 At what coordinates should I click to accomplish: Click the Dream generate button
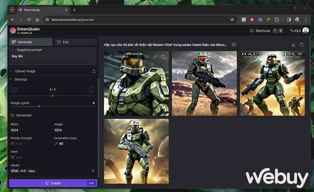tap(53, 183)
